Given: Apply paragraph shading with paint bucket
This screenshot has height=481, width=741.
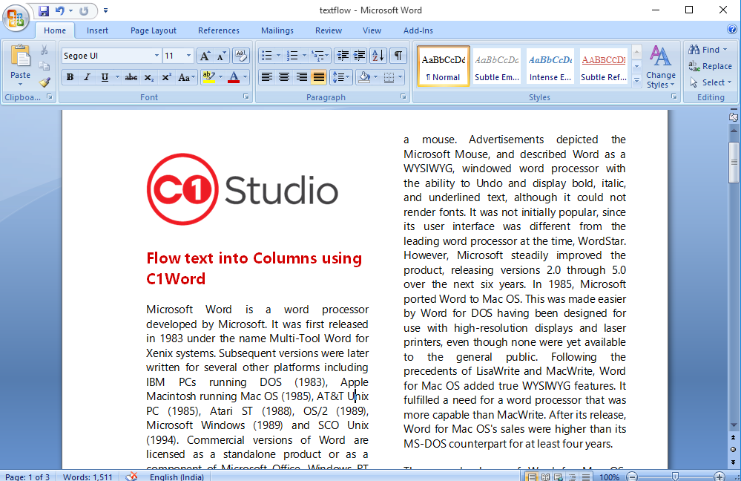Looking at the screenshot, I should (x=364, y=77).
